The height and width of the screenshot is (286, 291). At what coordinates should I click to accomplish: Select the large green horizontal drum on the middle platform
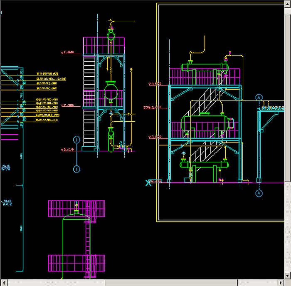(x=204, y=123)
